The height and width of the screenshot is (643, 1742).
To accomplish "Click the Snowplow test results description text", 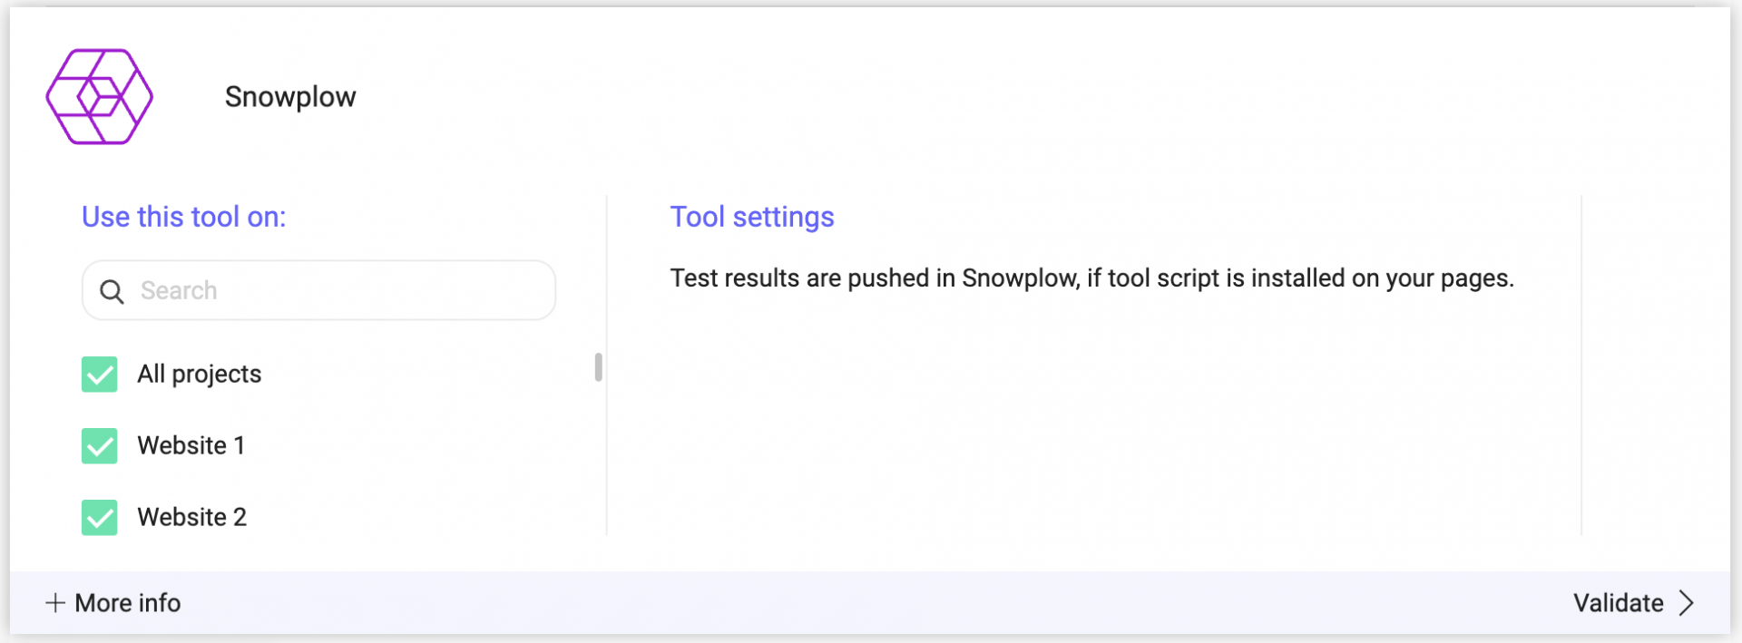I will tap(1092, 278).
